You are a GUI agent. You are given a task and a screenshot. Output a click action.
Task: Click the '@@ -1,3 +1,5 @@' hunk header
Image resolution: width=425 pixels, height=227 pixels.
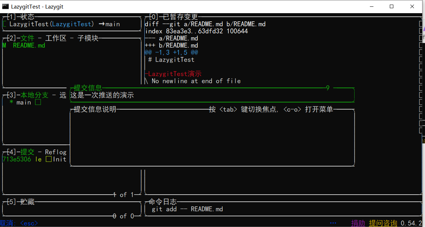pyautogui.click(x=171, y=53)
